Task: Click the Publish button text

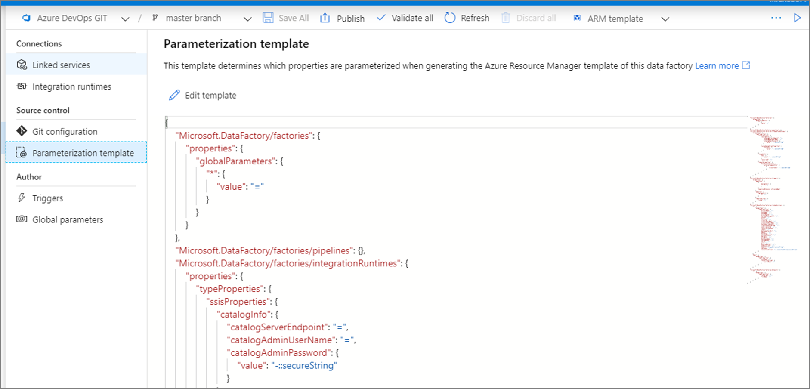Action: pyautogui.click(x=350, y=19)
